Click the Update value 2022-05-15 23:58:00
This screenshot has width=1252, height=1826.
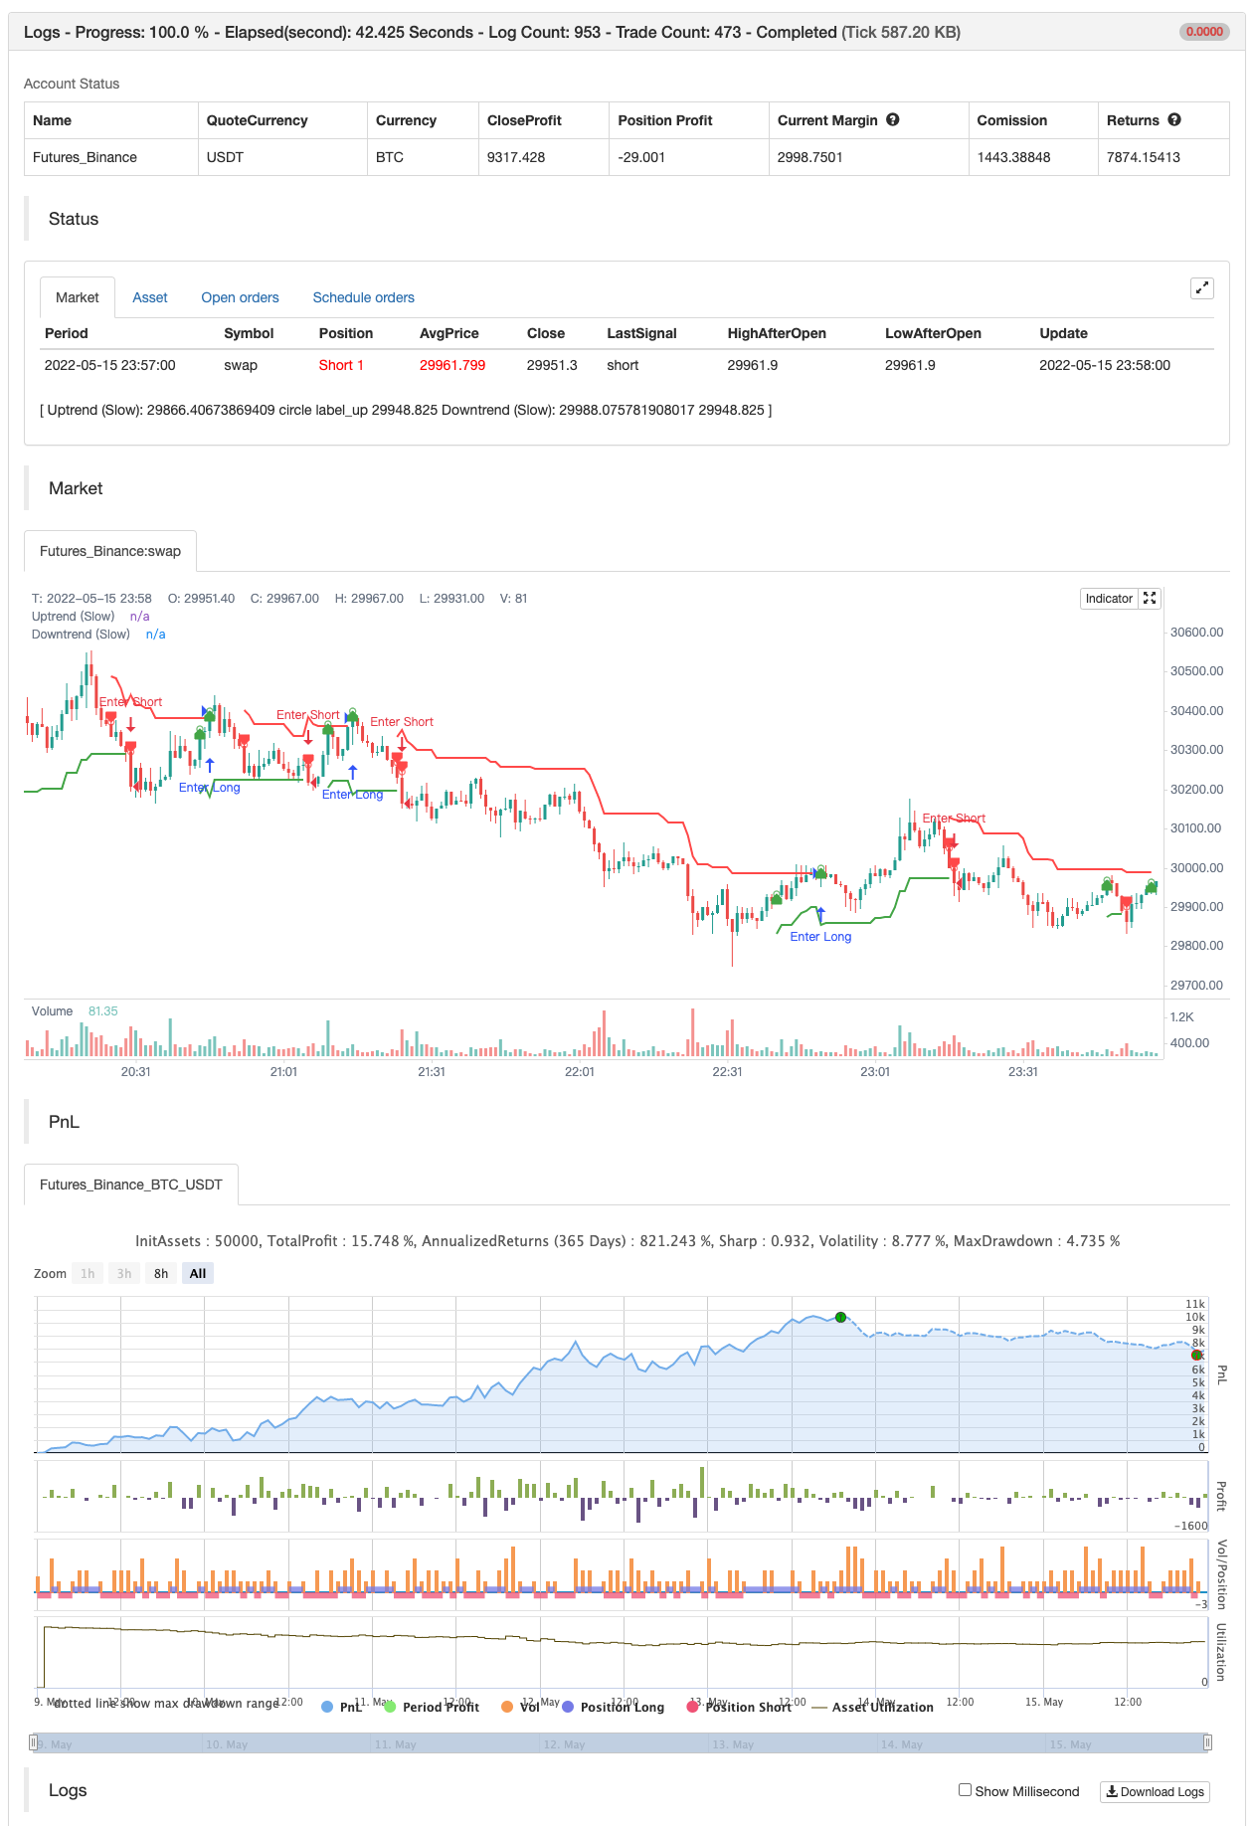(x=1105, y=365)
